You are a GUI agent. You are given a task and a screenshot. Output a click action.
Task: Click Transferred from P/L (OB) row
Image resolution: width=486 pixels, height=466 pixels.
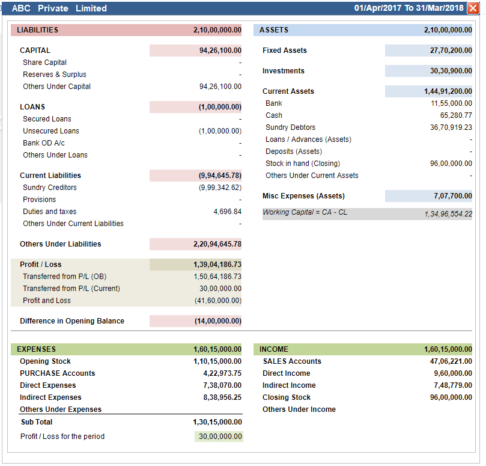click(127, 277)
